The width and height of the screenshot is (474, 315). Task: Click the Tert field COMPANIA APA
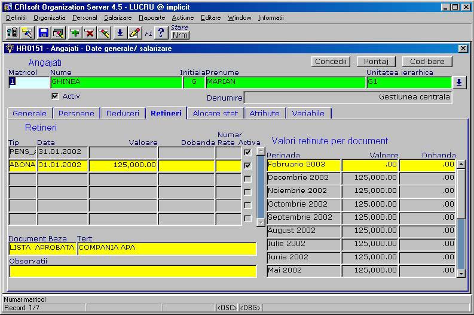click(x=167, y=248)
